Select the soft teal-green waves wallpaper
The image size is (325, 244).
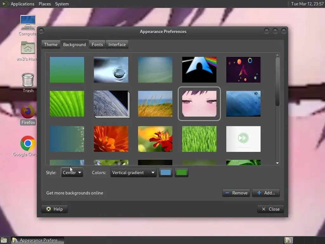pyautogui.click(x=155, y=70)
